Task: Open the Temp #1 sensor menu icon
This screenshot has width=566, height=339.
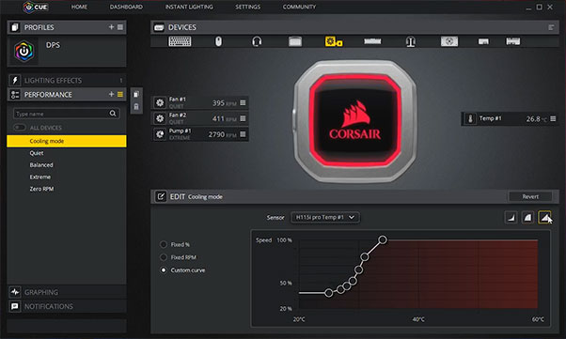Action: point(553,118)
